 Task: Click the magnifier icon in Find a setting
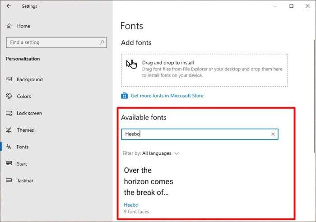click(x=102, y=42)
